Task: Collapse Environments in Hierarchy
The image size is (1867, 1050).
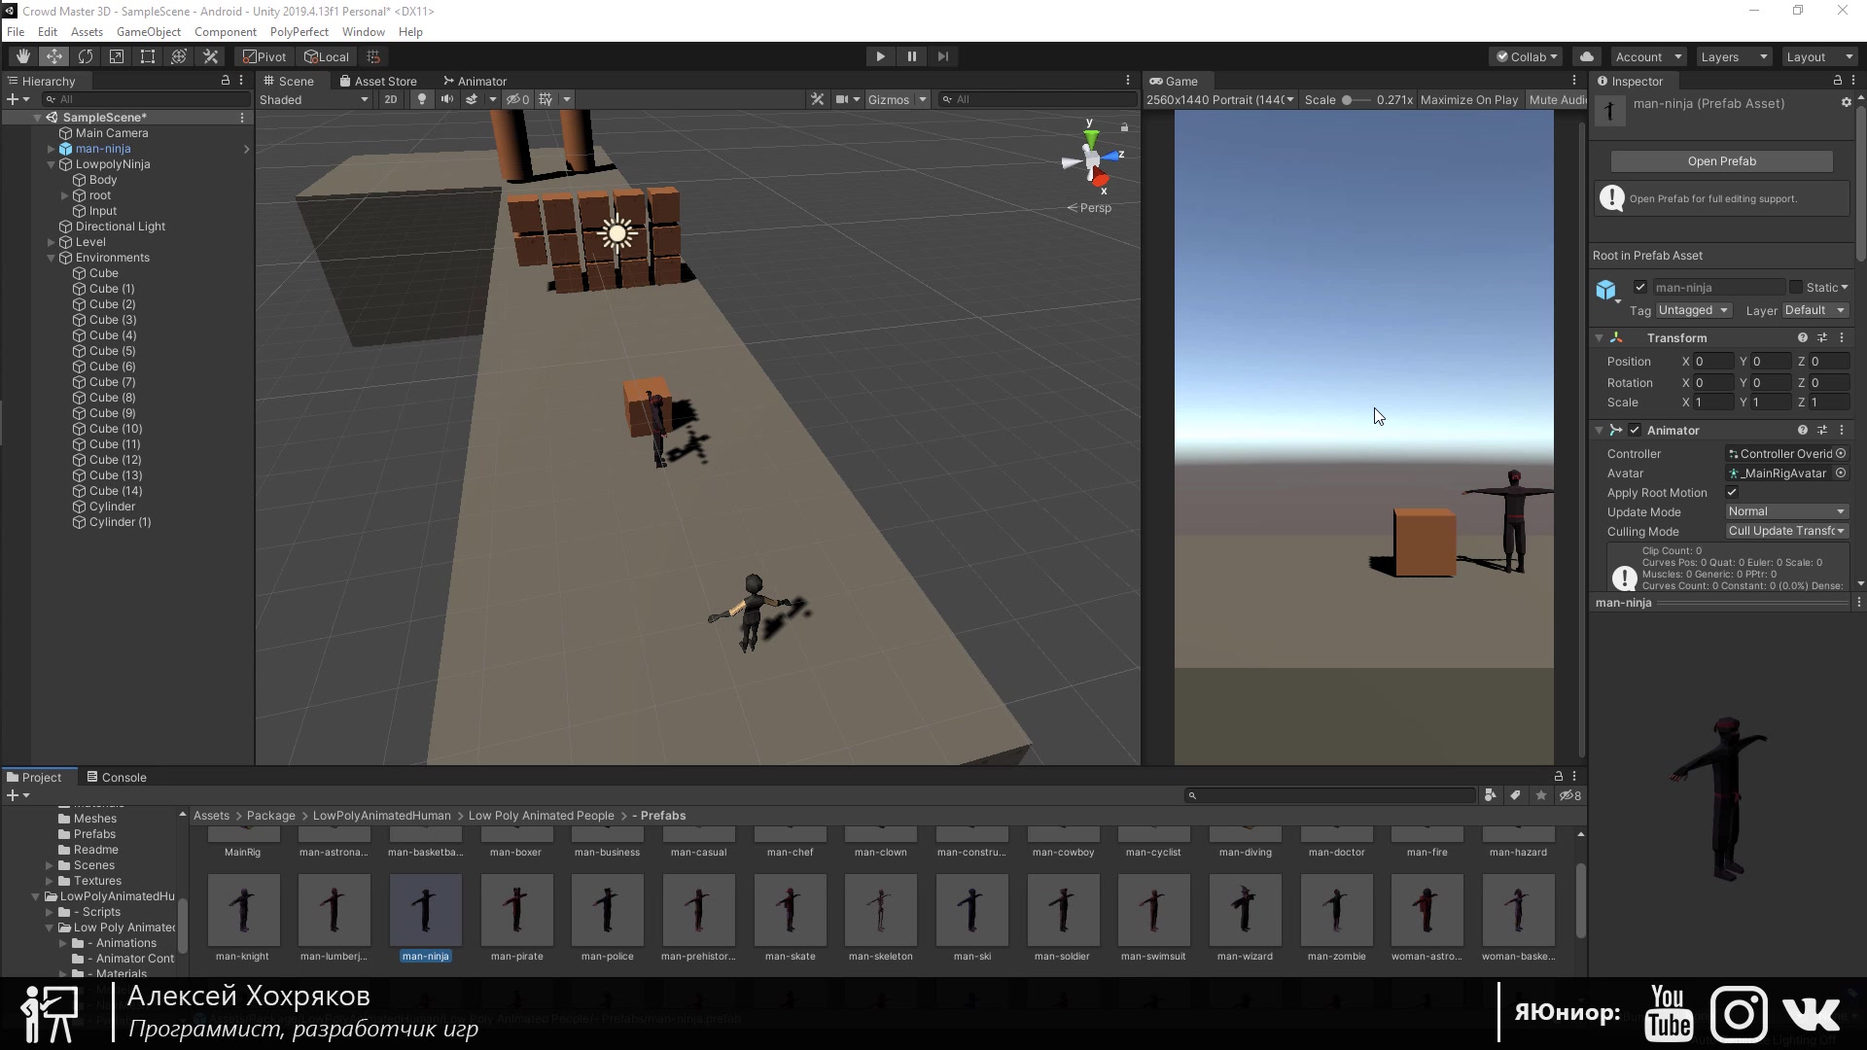Action: pos(51,258)
